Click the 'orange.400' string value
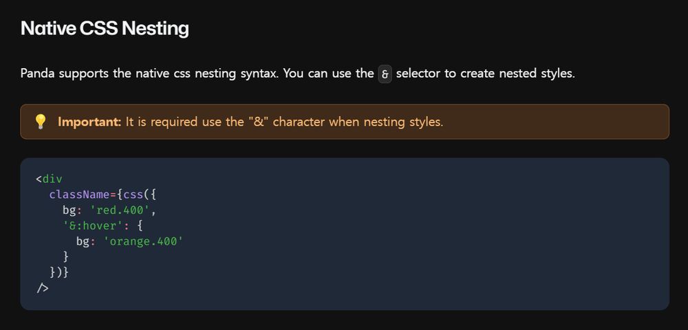The height and width of the screenshot is (330, 688). [142, 241]
